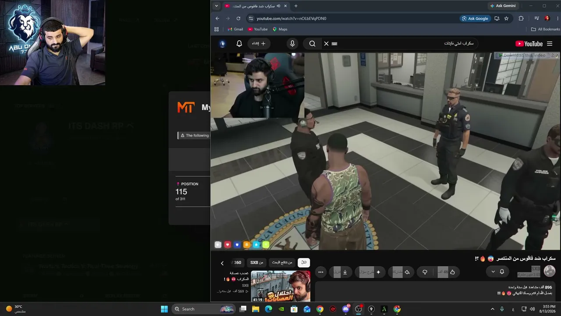
Task: Open YouTube bookmark
Action: click(258, 29)
